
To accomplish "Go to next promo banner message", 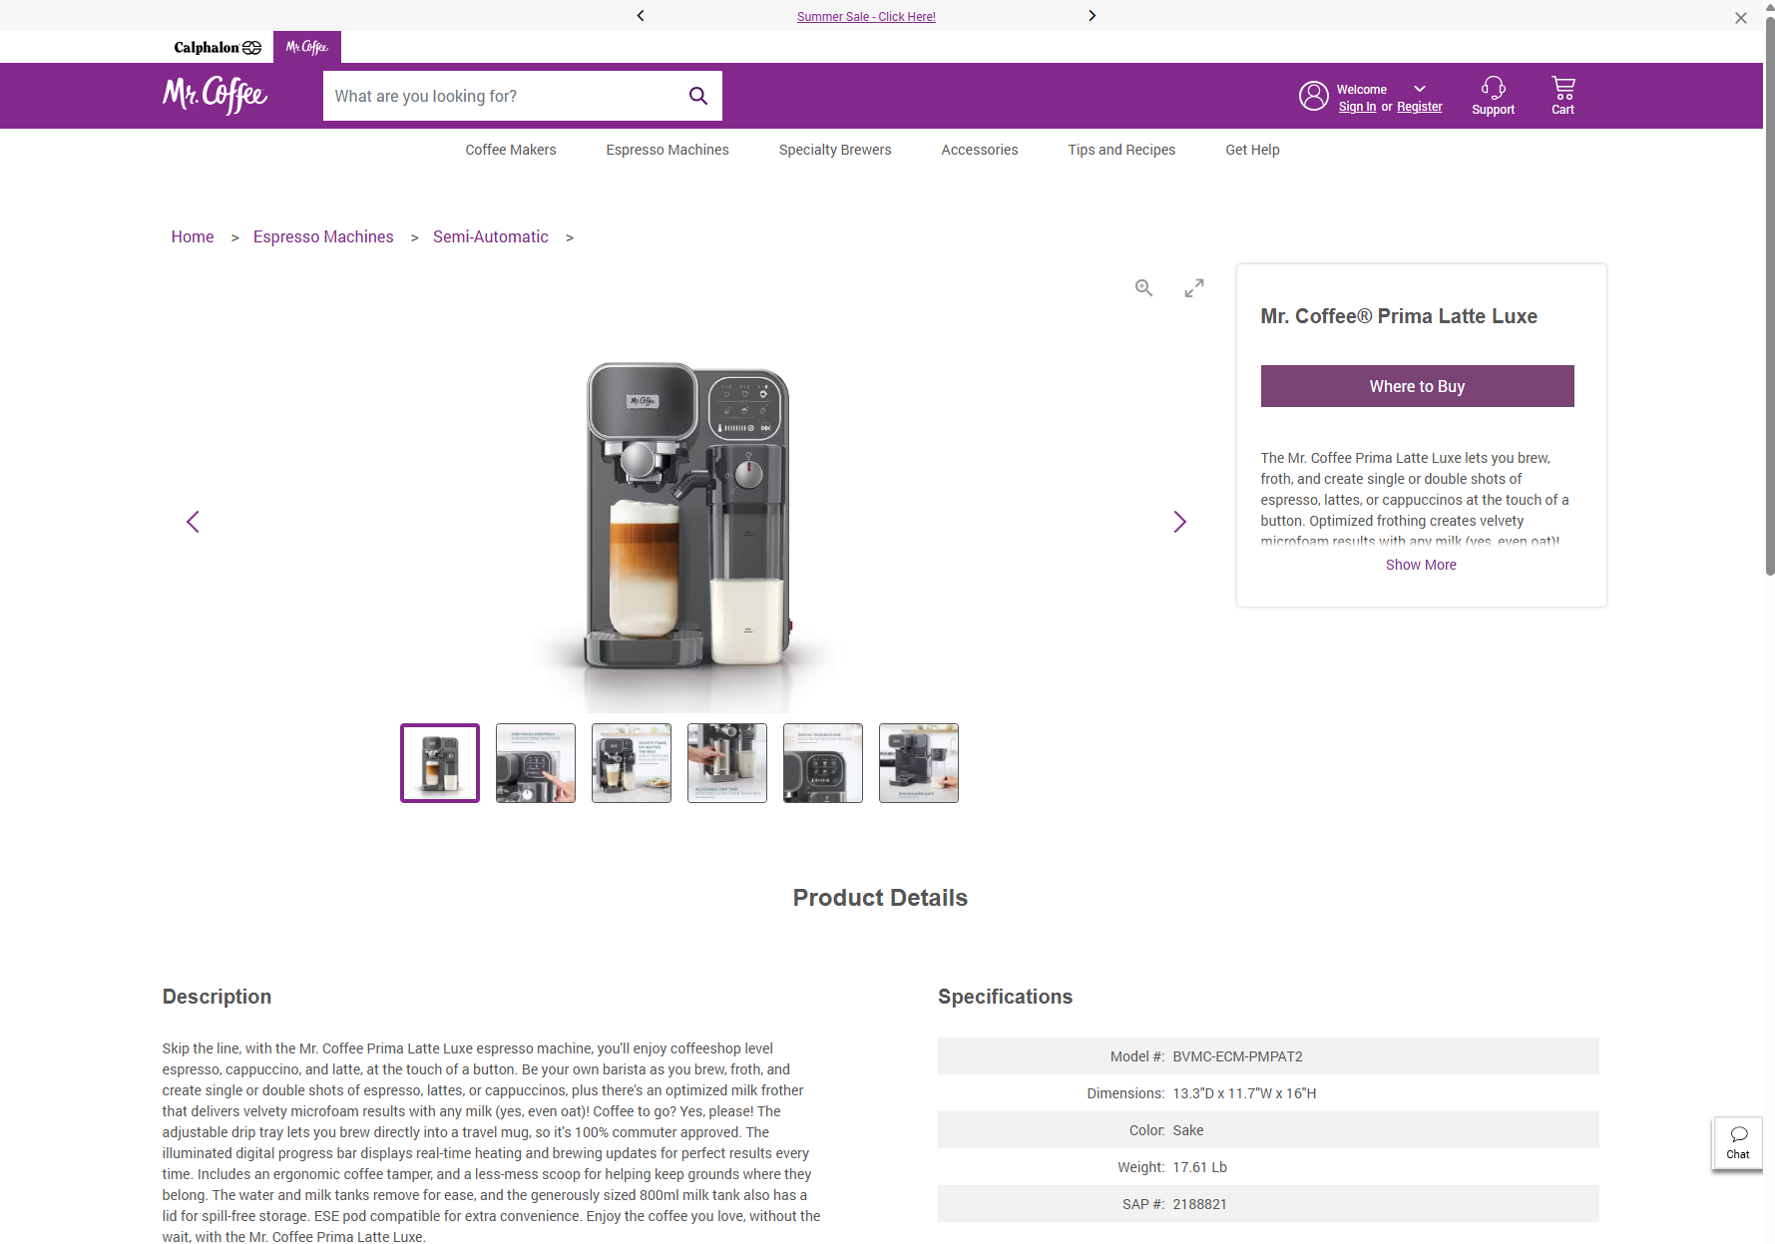I will click(x=1093, y=15).
